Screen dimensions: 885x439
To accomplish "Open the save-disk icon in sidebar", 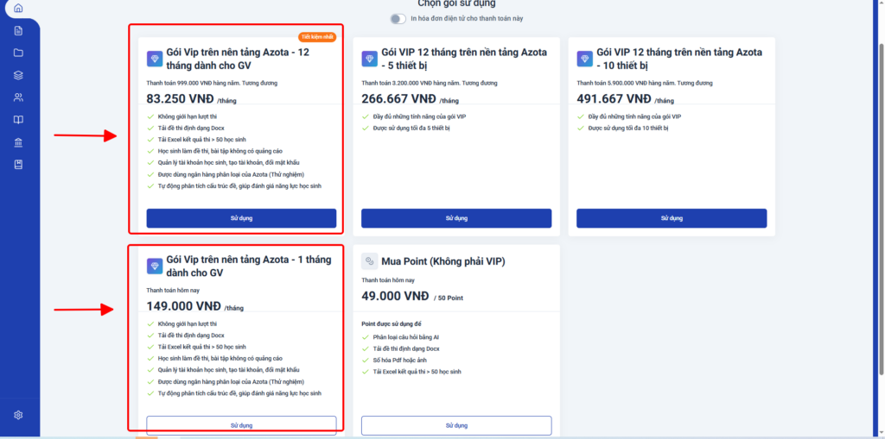I will (x=19, y=165).
